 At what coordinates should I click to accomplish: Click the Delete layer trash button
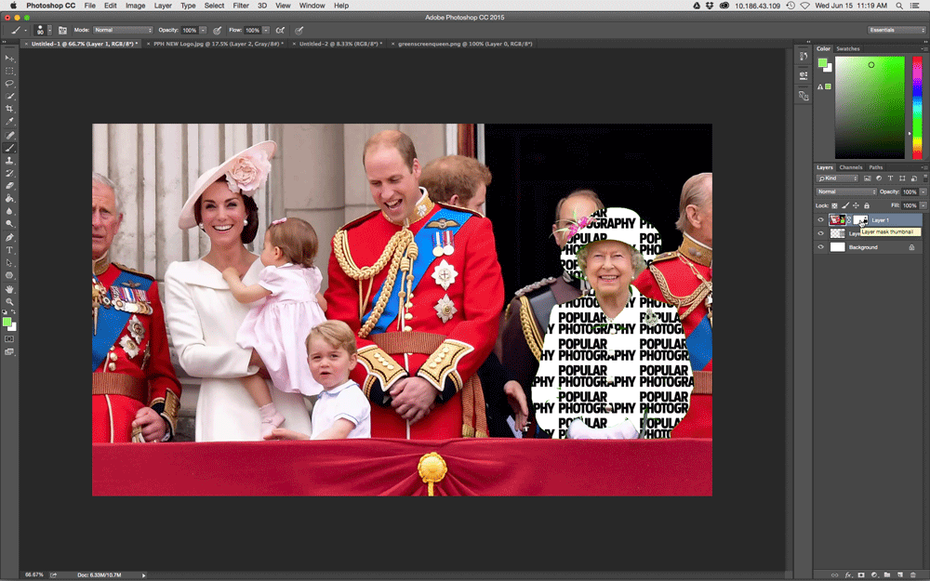913,575
